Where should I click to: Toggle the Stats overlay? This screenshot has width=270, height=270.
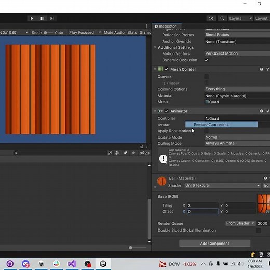132,33
